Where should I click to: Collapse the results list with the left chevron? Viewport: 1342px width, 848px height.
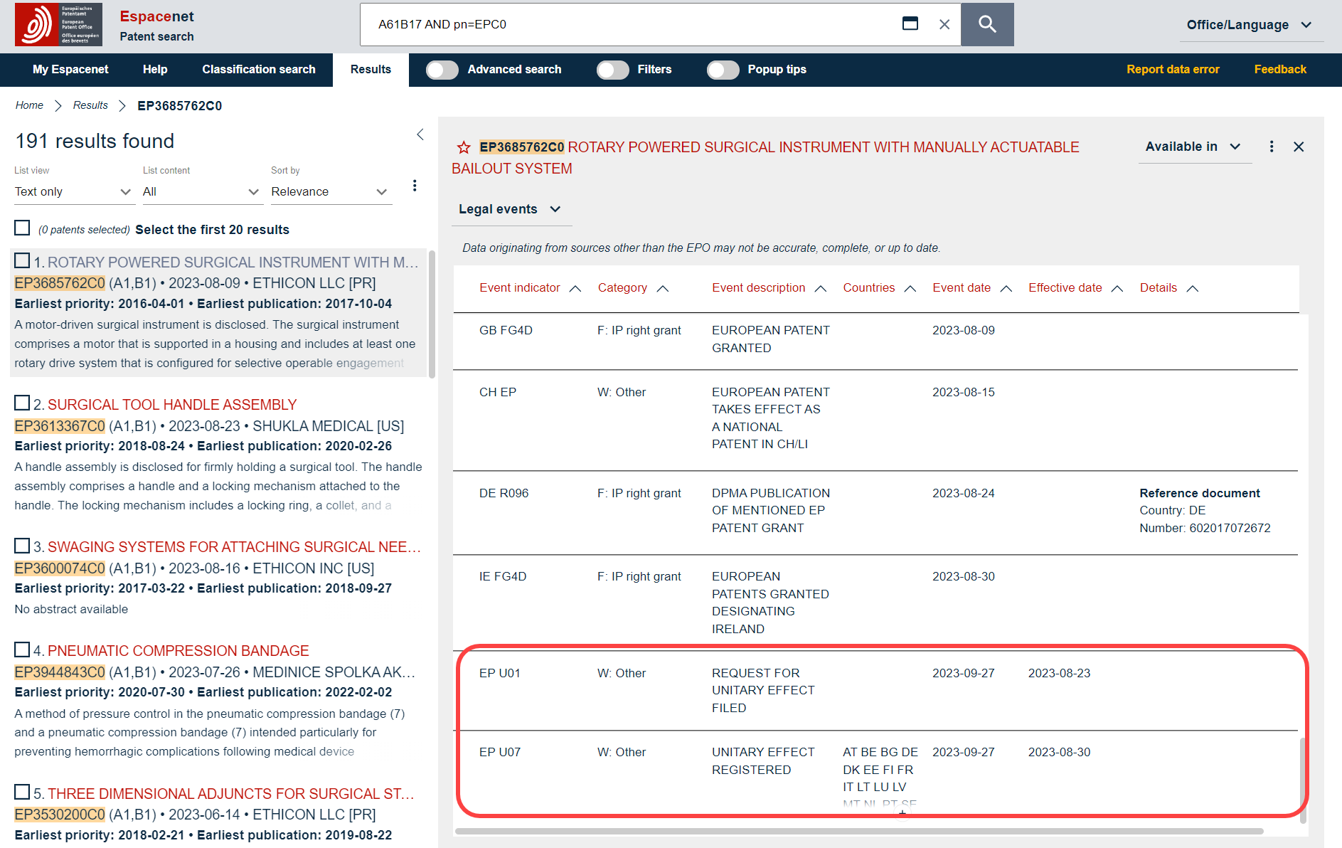coord(420,134)
